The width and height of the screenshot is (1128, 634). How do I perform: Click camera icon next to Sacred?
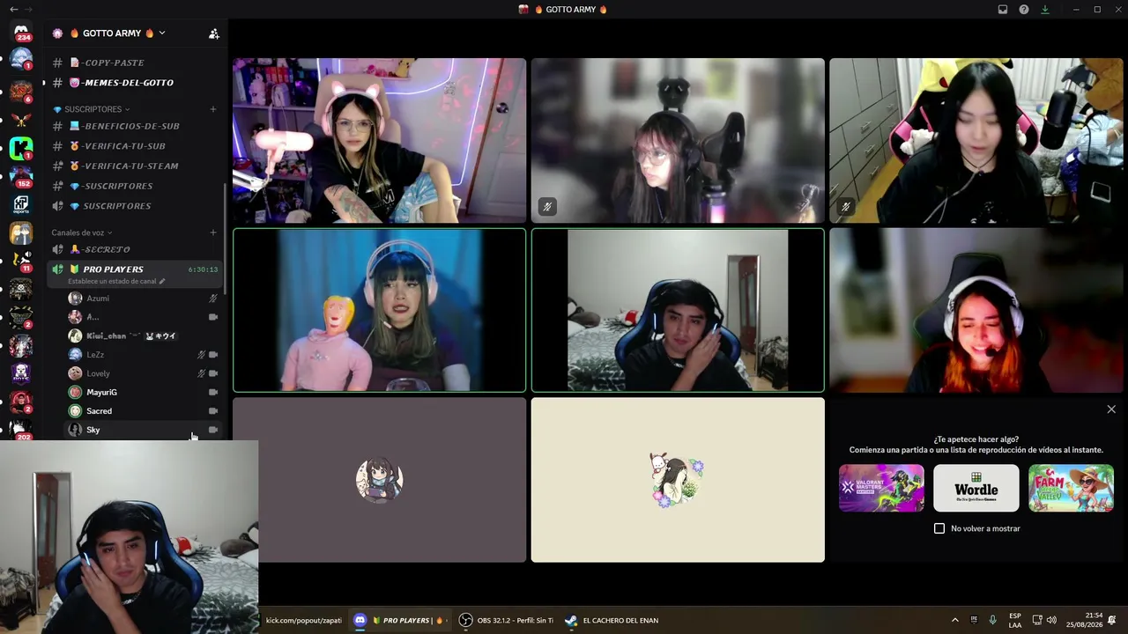pos(212,411)
